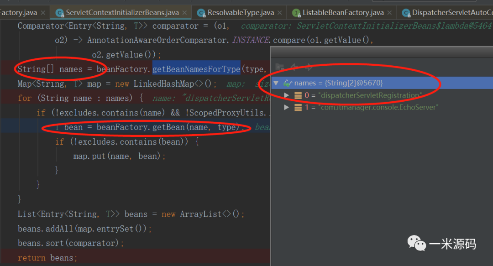Click 'o1.getValue()' in the compare call
The width and height of the screenshot is (493, 266).
point(340,40)
